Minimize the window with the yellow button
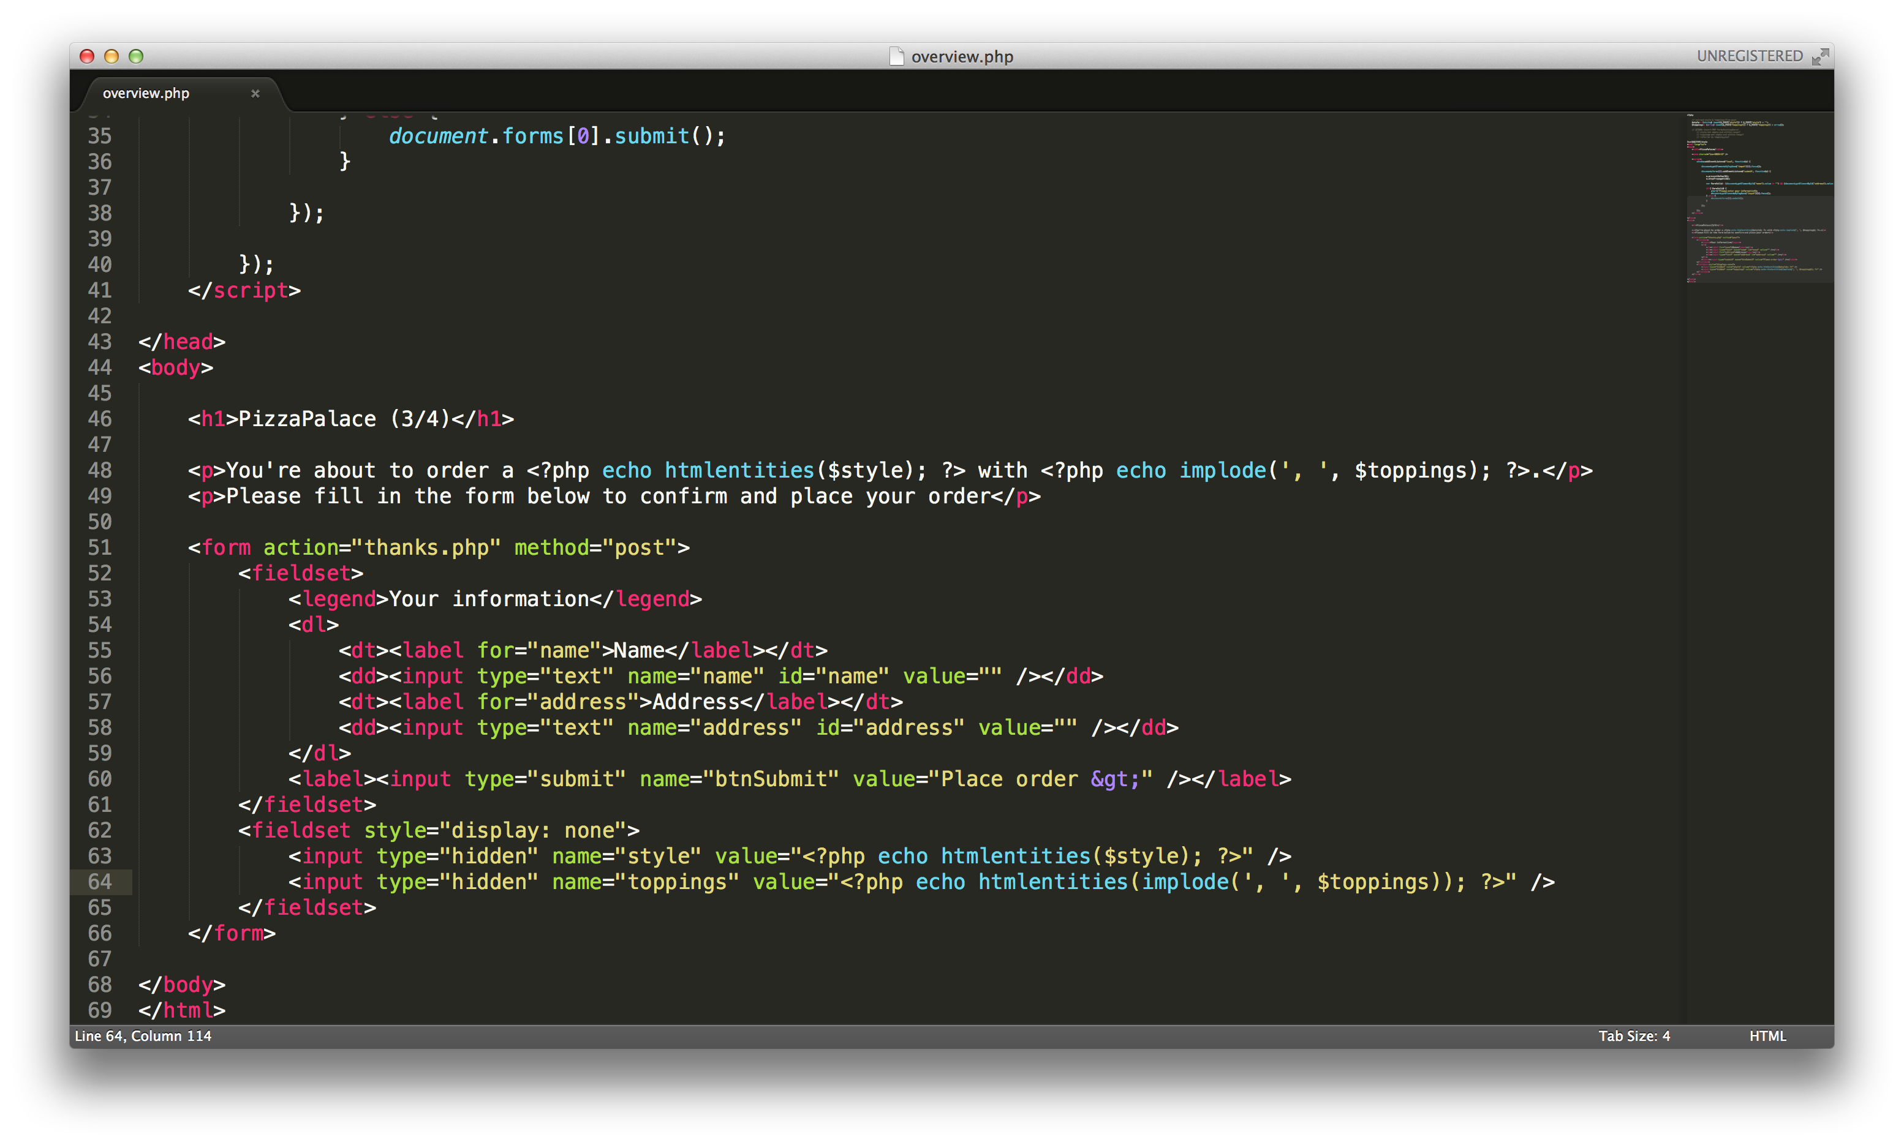Viewport: 1904px width, 1145px height. 111,56
